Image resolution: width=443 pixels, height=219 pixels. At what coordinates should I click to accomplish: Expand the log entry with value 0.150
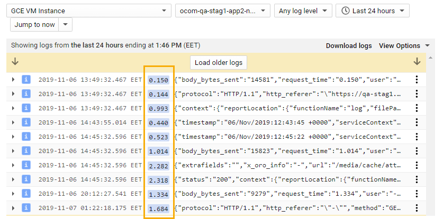click(x=13, y=80)
